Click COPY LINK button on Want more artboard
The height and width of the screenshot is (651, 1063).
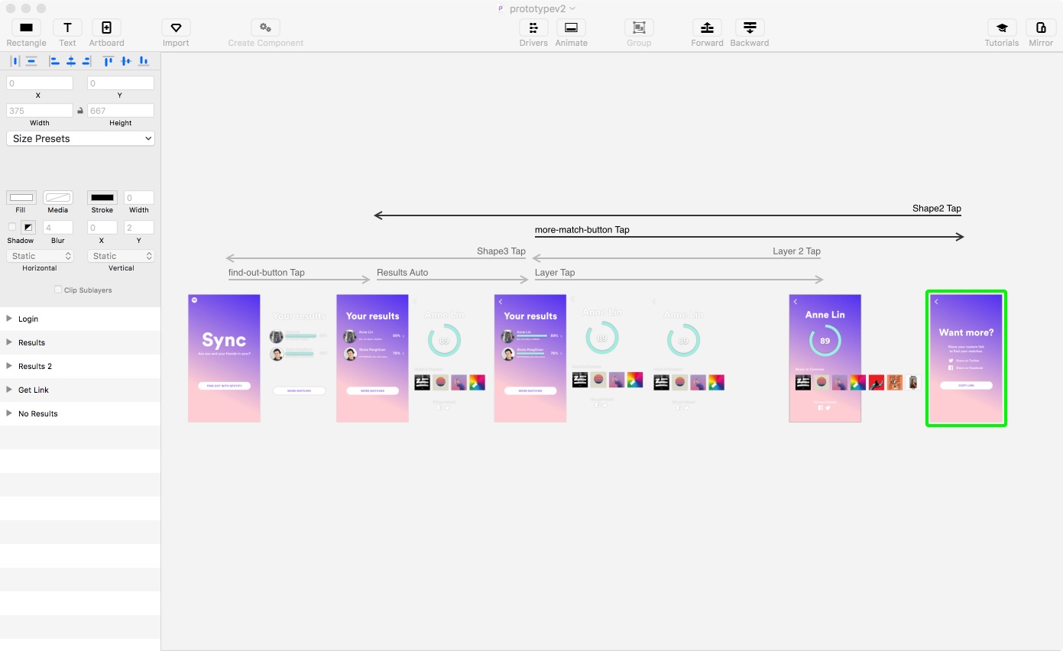pyautogui.click(x=966, y=385)
